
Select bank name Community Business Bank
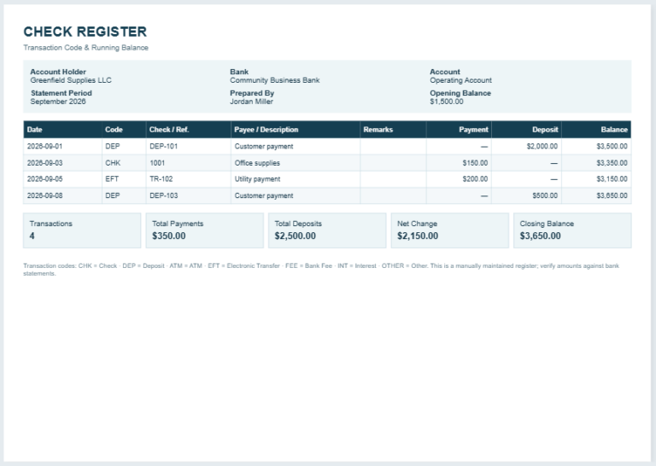[274, 80]
